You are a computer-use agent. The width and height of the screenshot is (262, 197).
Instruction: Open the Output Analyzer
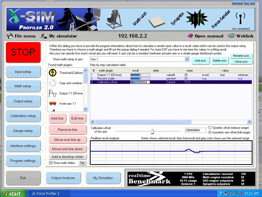[63, 178]
